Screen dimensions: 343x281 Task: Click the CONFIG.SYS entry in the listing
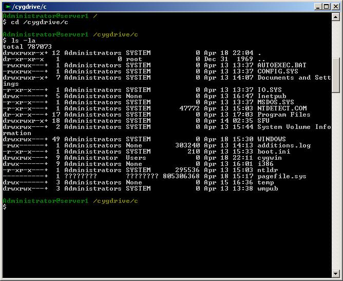pyautogui.click(x=277, y=71)
